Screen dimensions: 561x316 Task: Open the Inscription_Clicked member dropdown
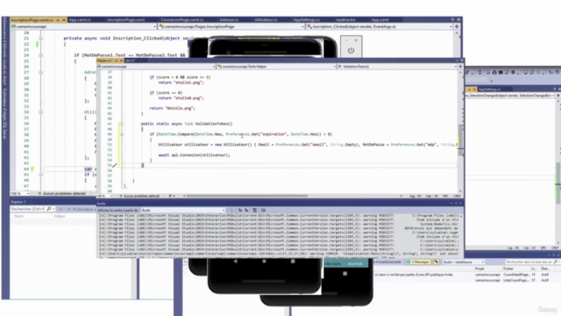pyautogui.click(x=380, y=26)
